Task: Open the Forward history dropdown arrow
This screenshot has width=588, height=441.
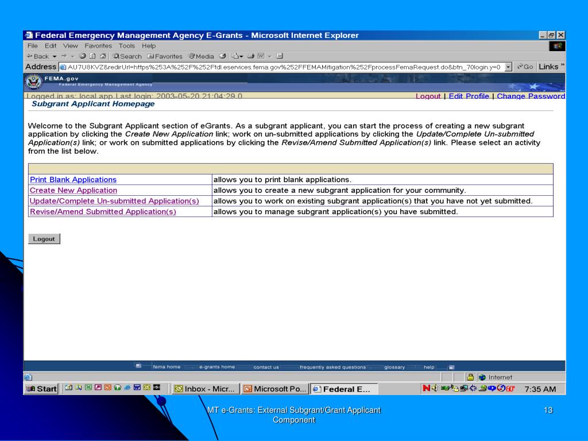Action: 73,57
